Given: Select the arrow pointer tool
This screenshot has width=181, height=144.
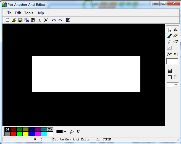Looking at the screenshot, I should (170, 30).
